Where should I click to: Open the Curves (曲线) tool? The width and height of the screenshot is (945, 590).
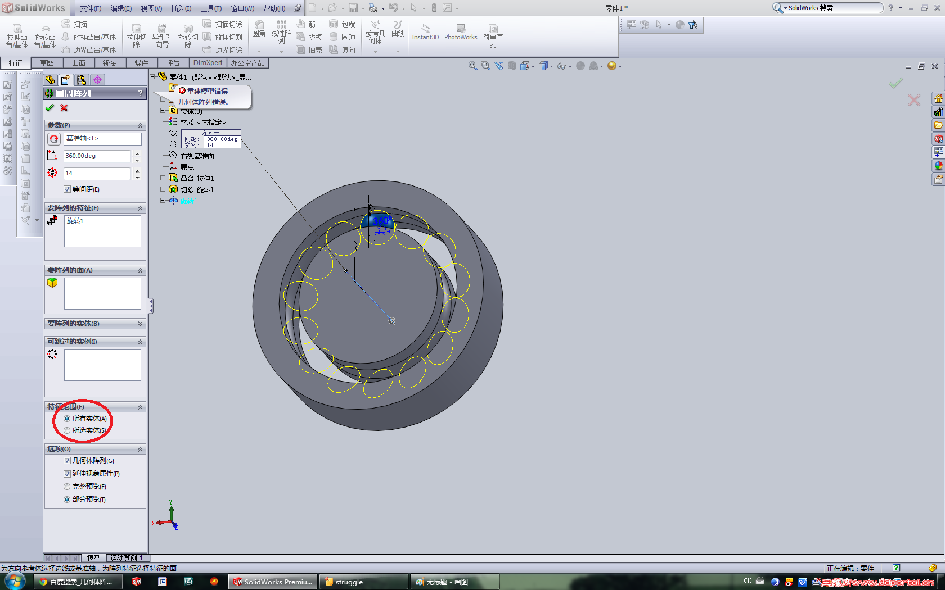[398, 29]
